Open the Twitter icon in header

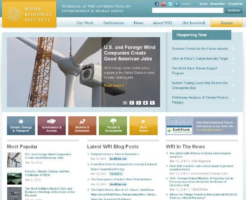pos(170,4)
